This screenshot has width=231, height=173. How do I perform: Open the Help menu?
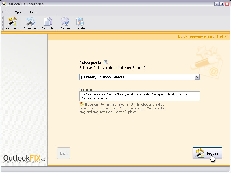(x=33, y=12)
